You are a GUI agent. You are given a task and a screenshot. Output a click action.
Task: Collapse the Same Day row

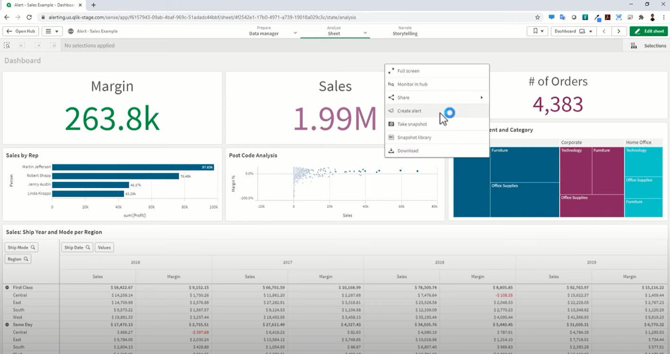7,325
